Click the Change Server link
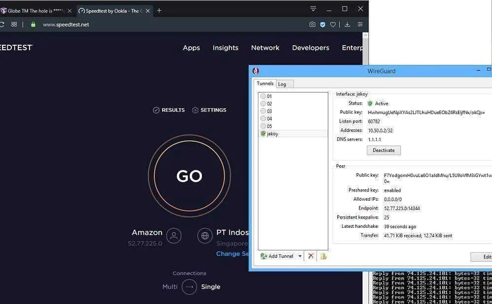The image size is (492, 304). click(x=232, y=254)
